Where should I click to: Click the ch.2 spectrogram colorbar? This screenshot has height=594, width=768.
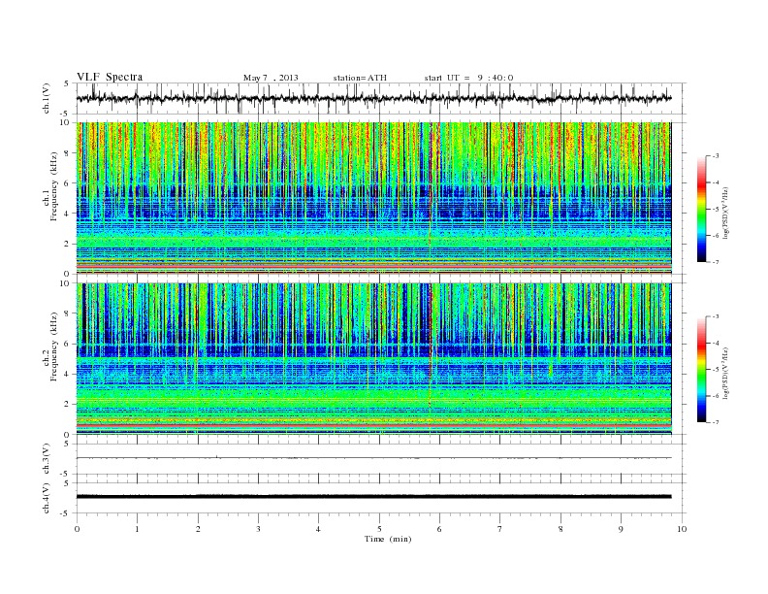pos(701,370)
